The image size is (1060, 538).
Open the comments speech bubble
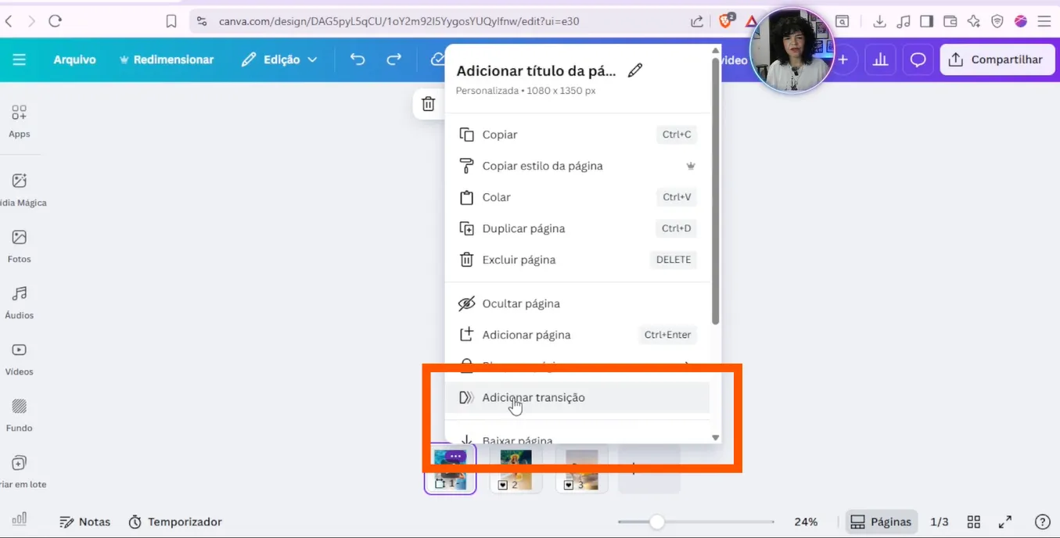(918, 59)
